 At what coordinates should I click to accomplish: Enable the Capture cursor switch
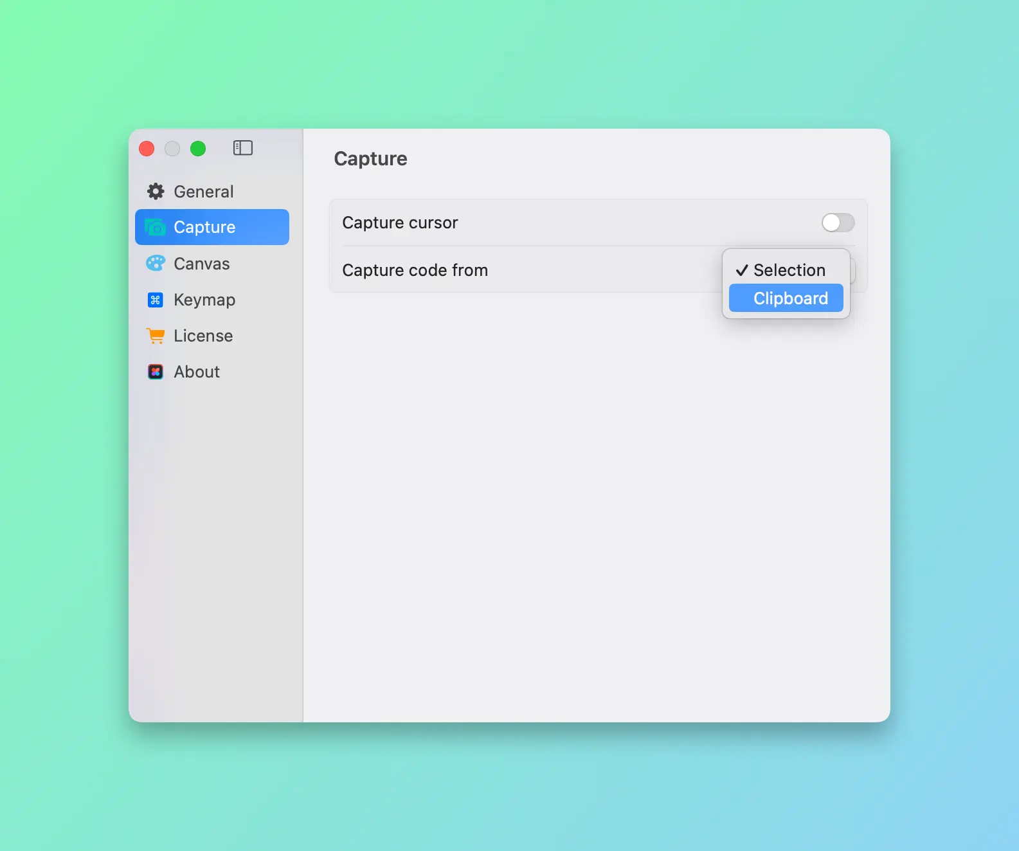pyautogui.click(x=838, y=223)
